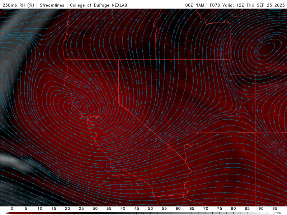The width and height of the screenshot is (287, 215).
Task: Click the 20 value on the colorbar
Action: 67,209
